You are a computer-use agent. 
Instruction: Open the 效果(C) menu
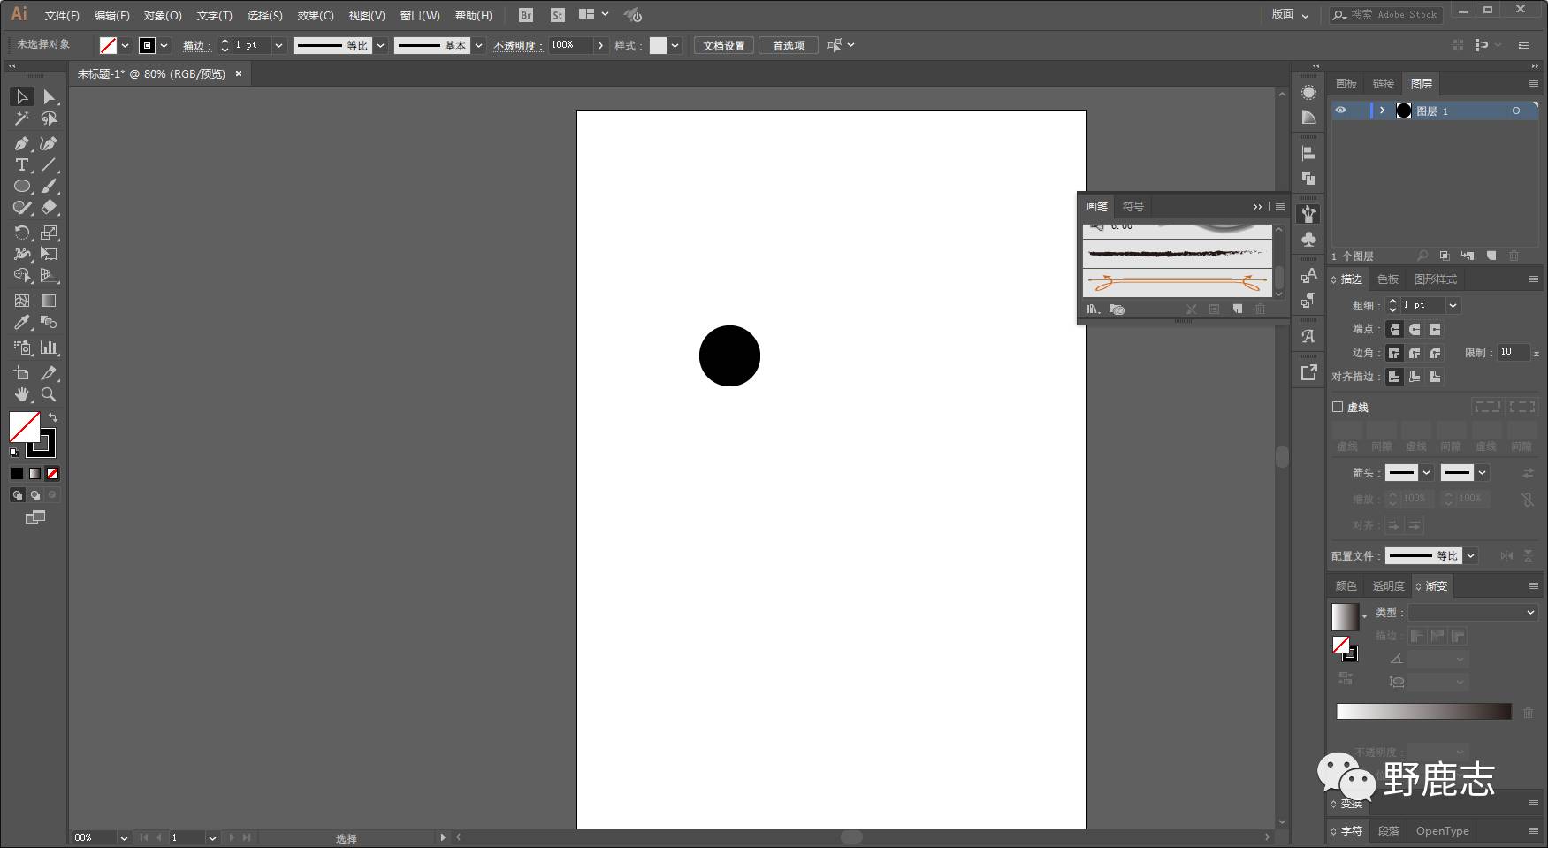click(x=315, y=15)
